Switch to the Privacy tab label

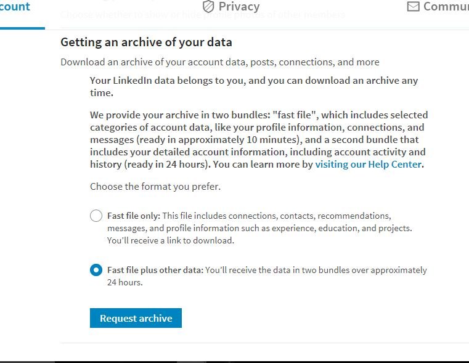click(x=239, y=6)
